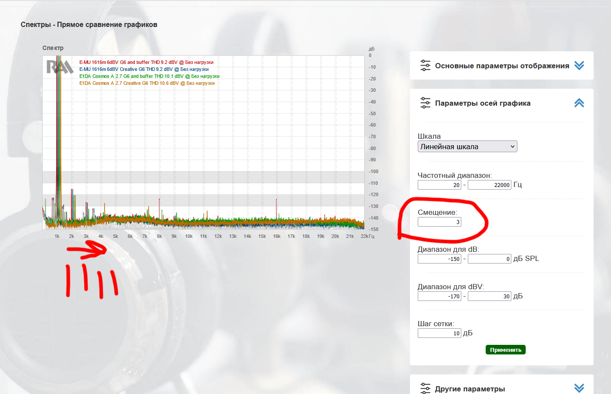Click dB range maximum field 0
Viewport: 611px width, 394px height.
pos(489,259)
